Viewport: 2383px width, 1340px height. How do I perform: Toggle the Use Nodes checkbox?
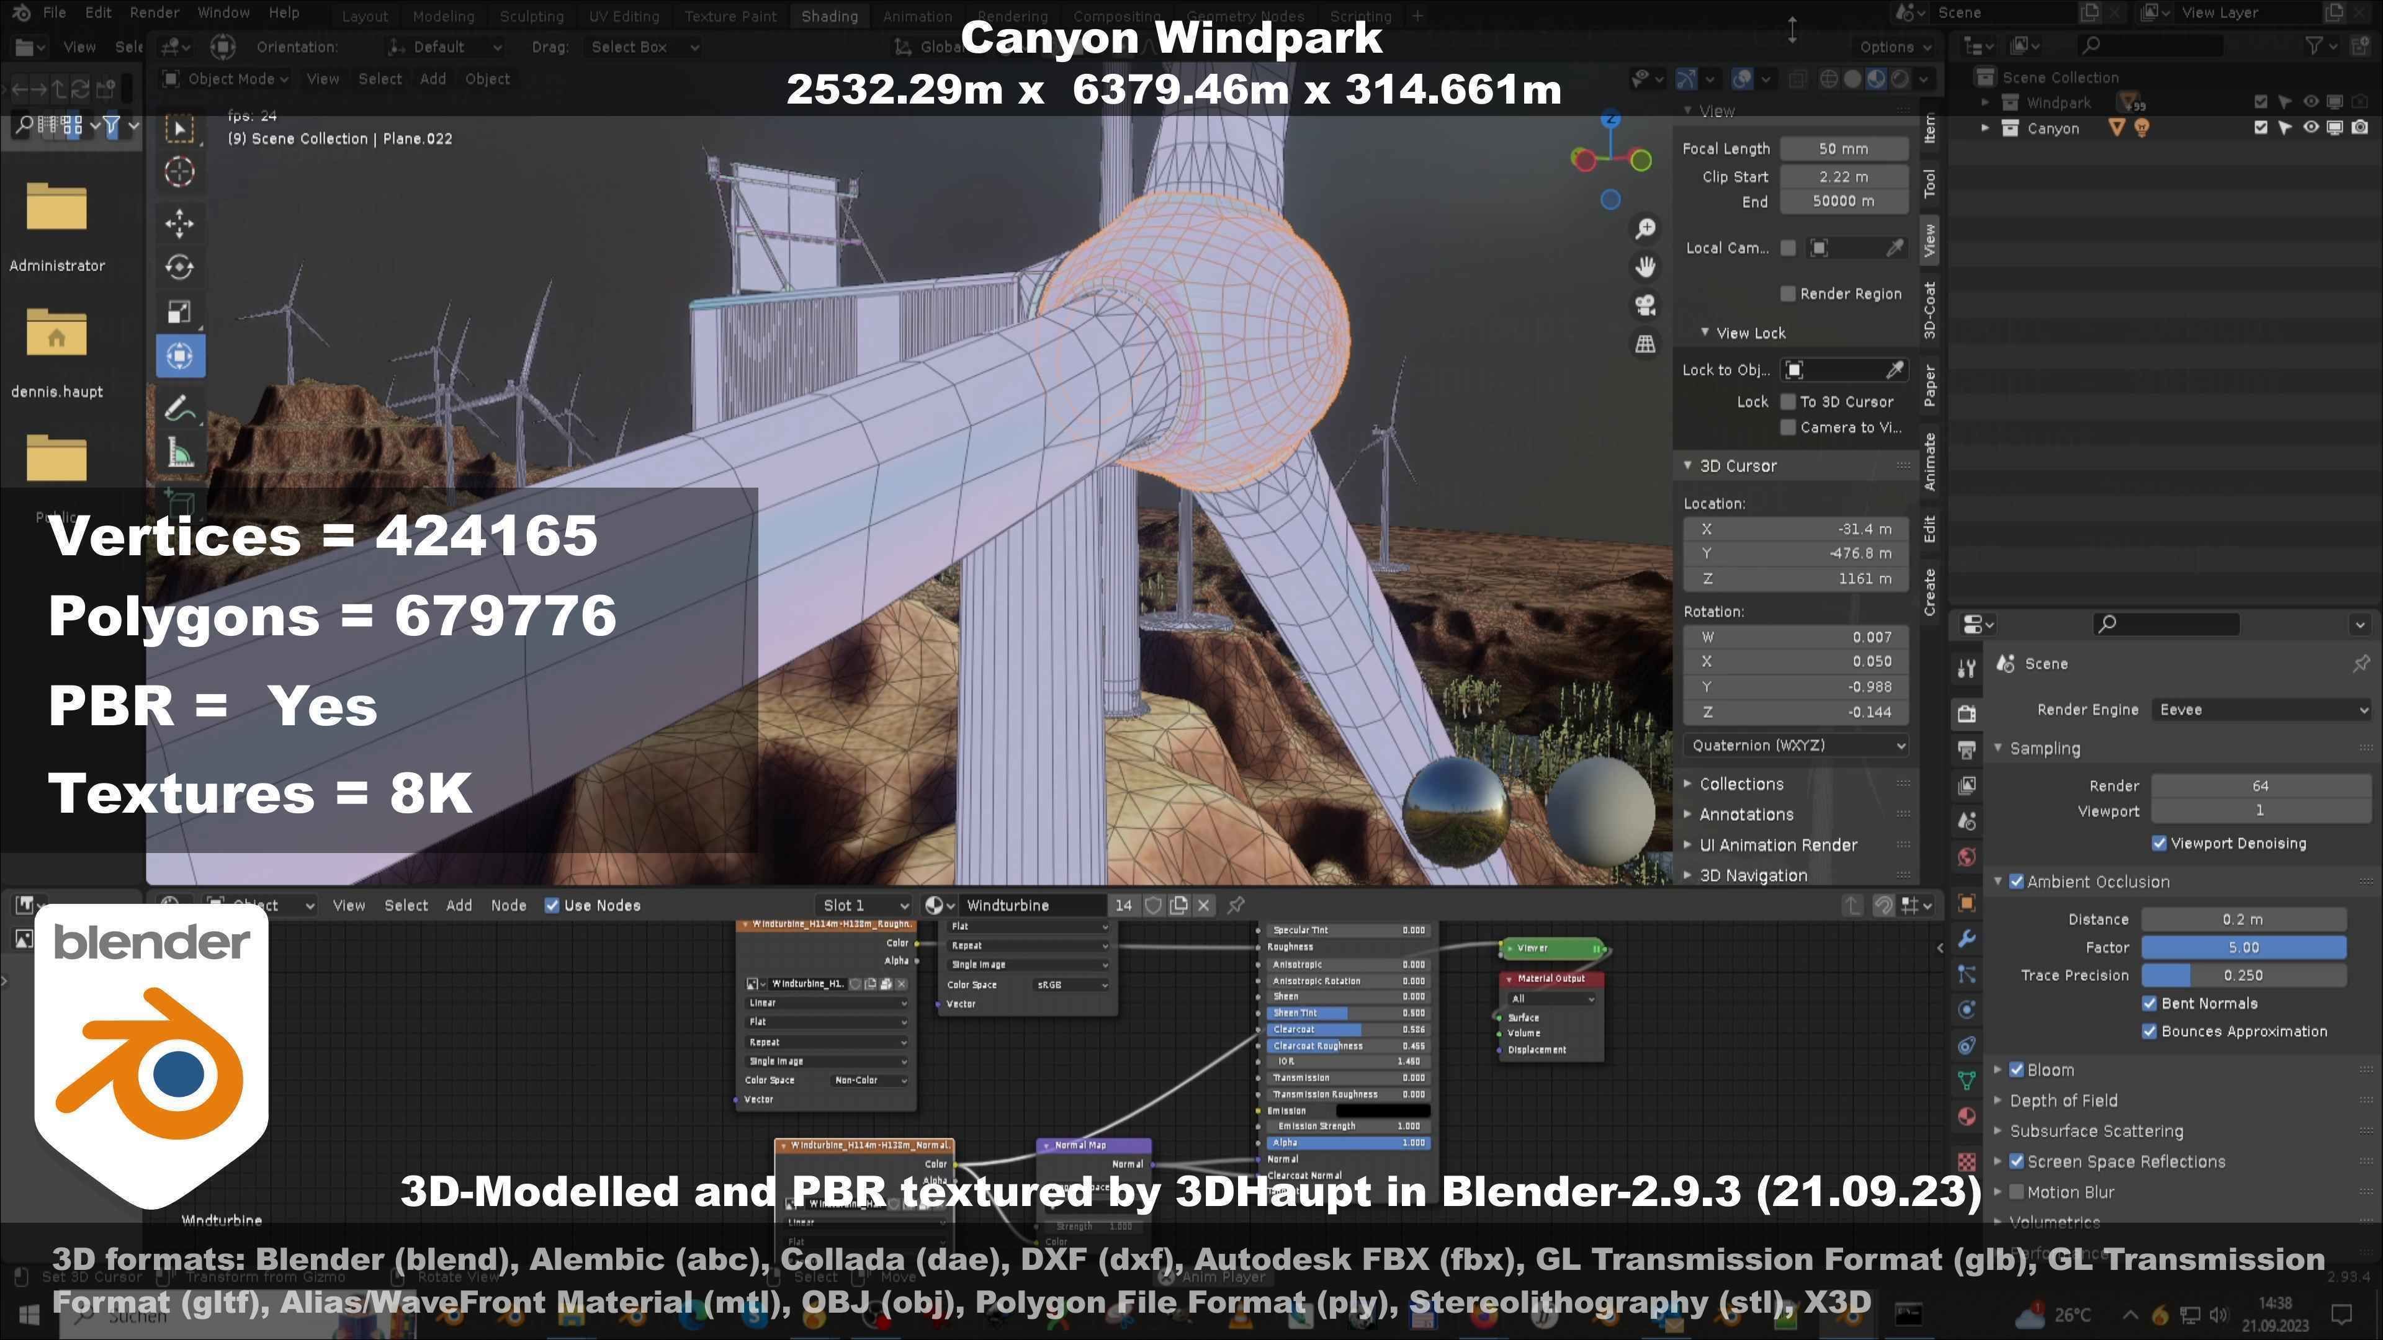pos(552,905)
